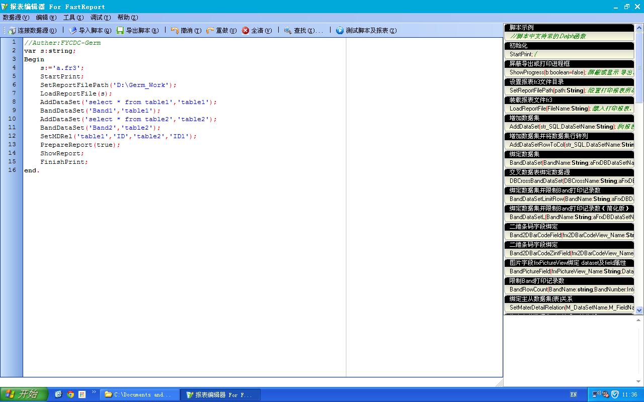Launch Chrome from quick launch
The image size is (644, 402).
(70, 394)
